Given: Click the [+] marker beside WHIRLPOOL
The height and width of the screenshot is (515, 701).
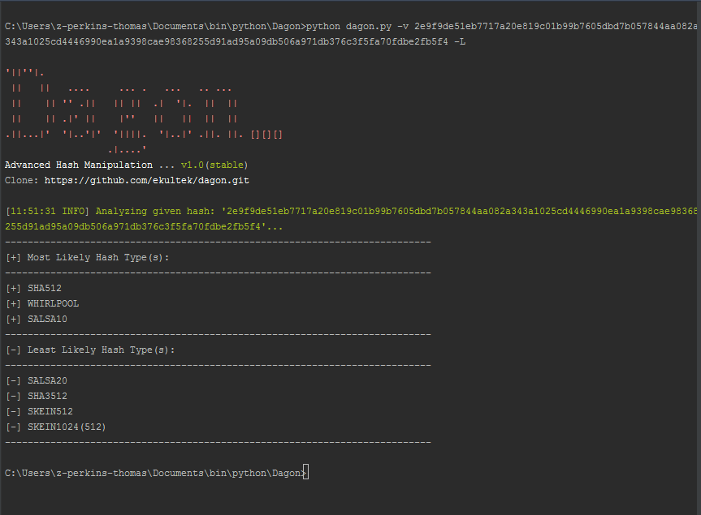Looking at the screenshot, I should pos(13,303).
